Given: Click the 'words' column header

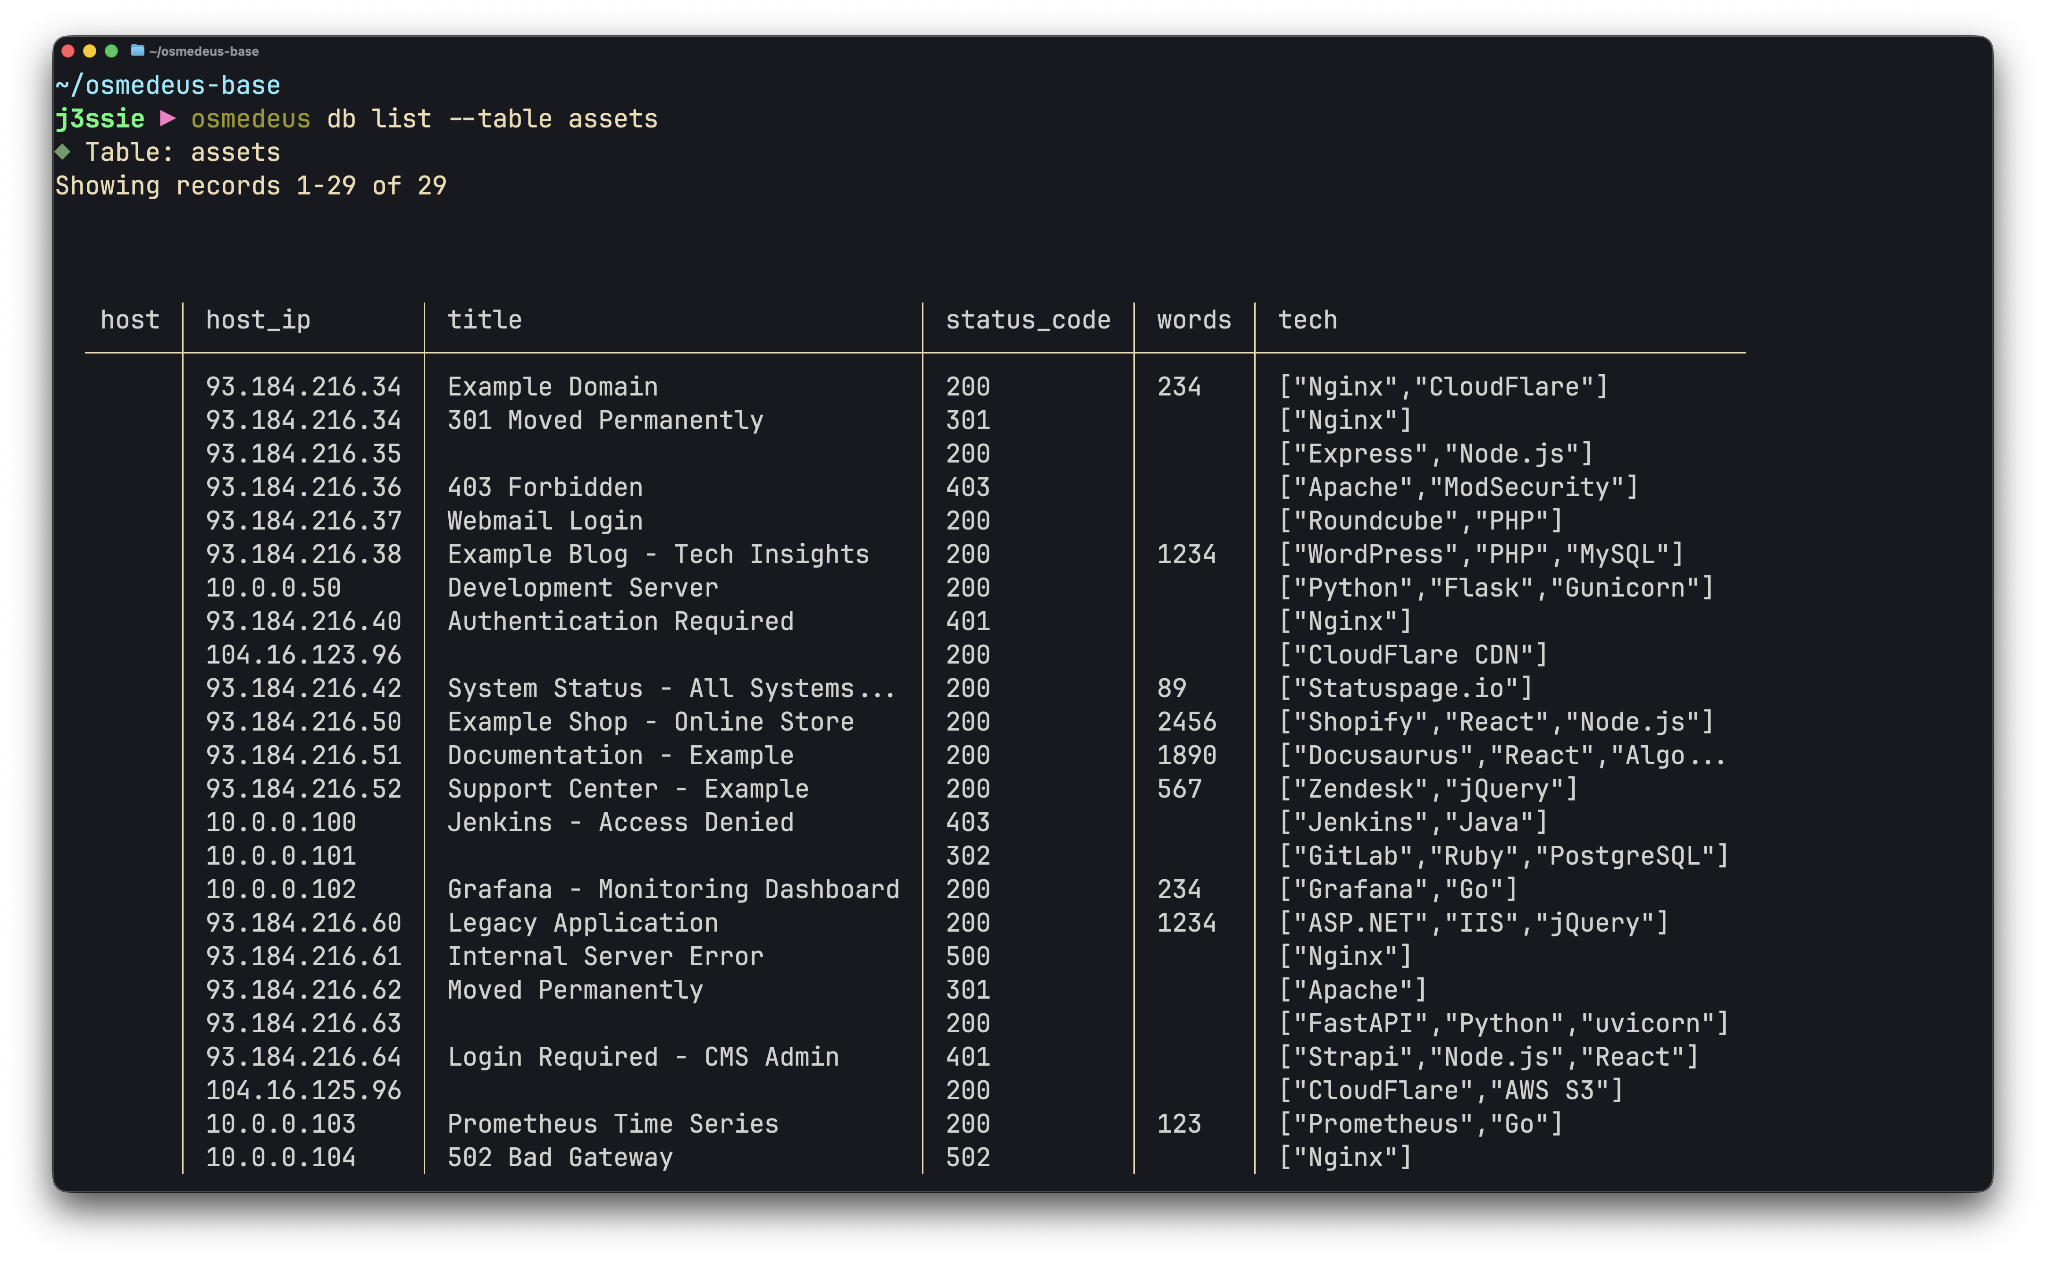Looking at the screenshot, I should click(x=1193, y=320).
